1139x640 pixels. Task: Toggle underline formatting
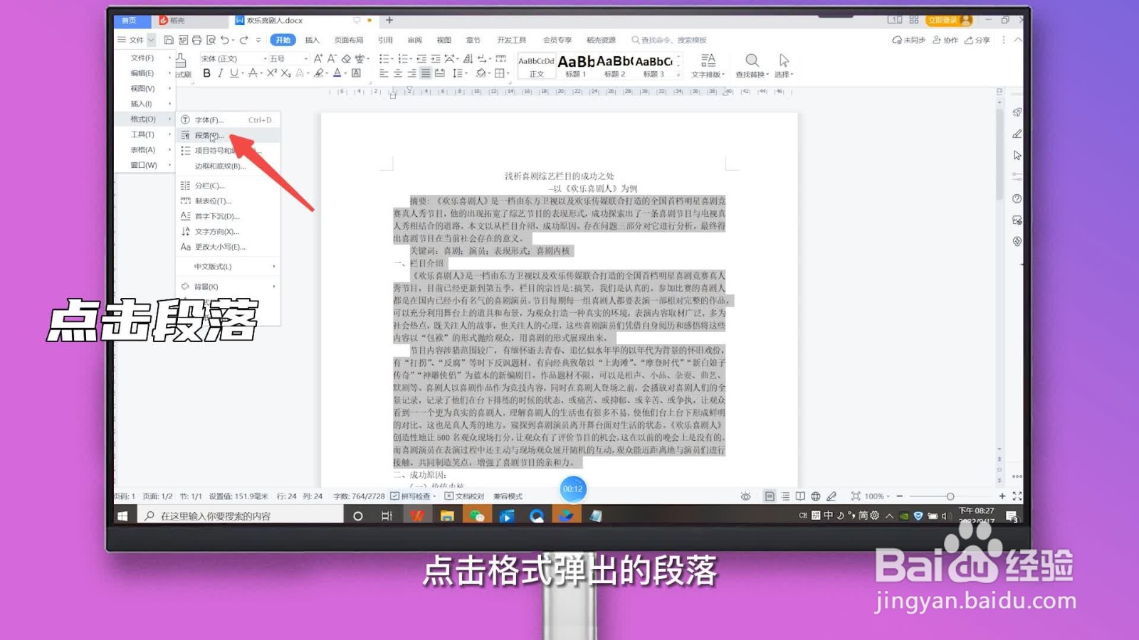(x=234, y=73)
